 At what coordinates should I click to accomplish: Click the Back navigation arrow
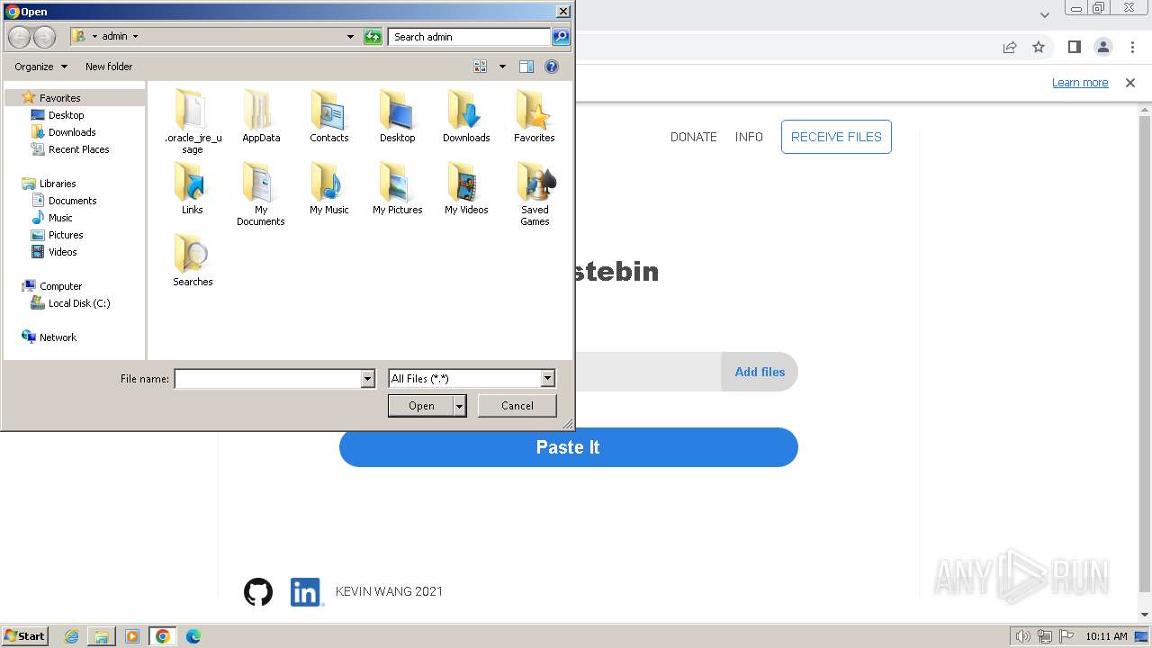[x=20, y=37]
